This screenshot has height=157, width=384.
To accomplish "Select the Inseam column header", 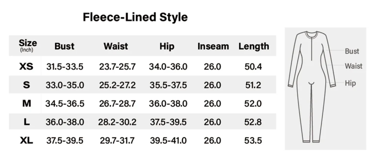I will pyautogui.click(x=213, y=46).
